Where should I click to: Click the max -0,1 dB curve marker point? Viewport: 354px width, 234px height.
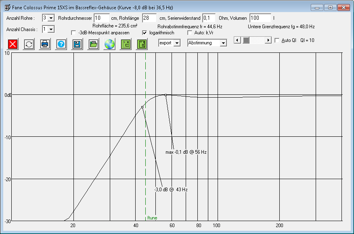[x=166, y=95]
